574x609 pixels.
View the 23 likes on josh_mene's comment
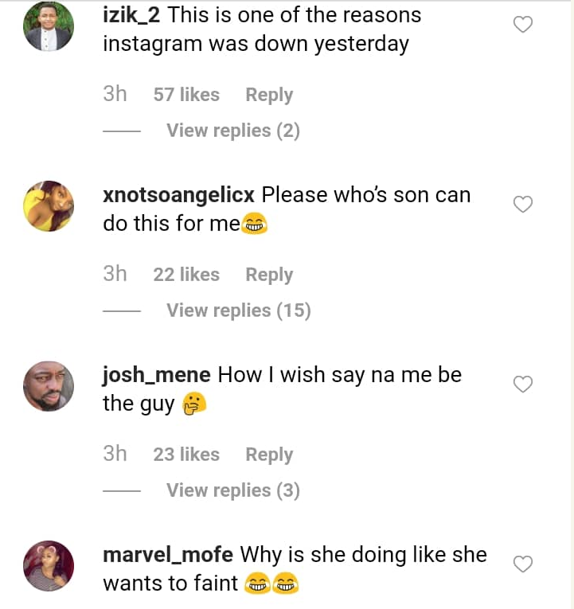pyautogui.click(x=186, y=455)
